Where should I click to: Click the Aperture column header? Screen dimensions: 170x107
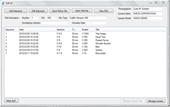click(x=63, y=30)
